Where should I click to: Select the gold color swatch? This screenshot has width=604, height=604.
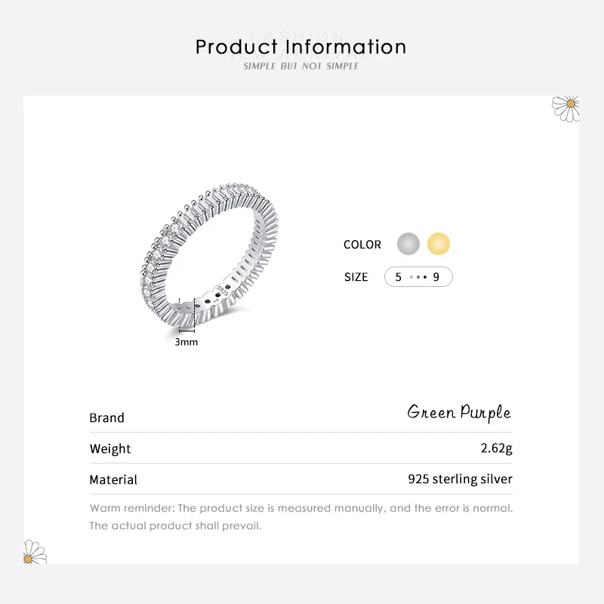(439, 244)
